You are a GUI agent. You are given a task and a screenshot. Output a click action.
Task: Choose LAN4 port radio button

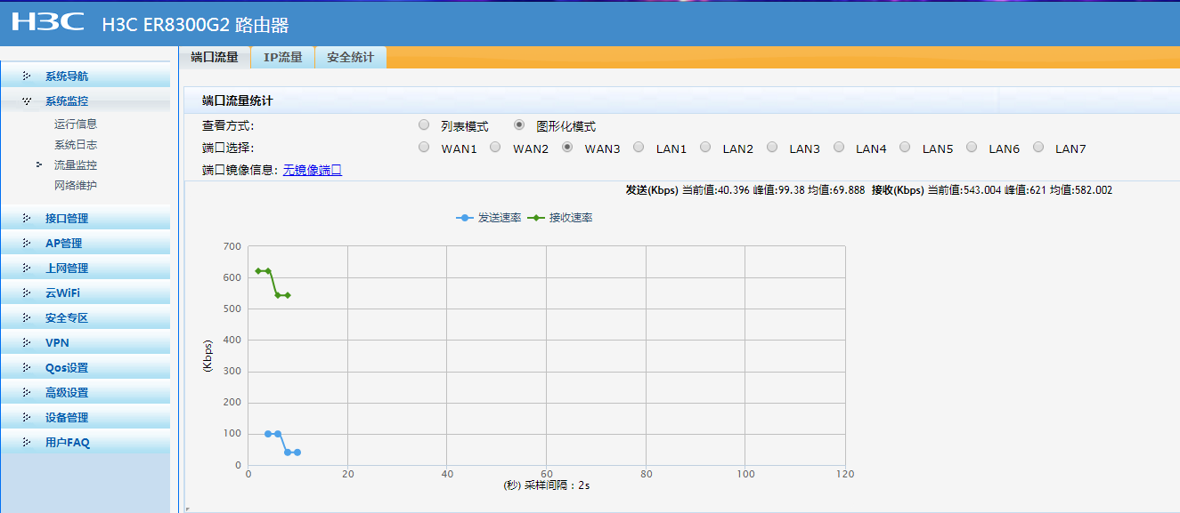838,148
